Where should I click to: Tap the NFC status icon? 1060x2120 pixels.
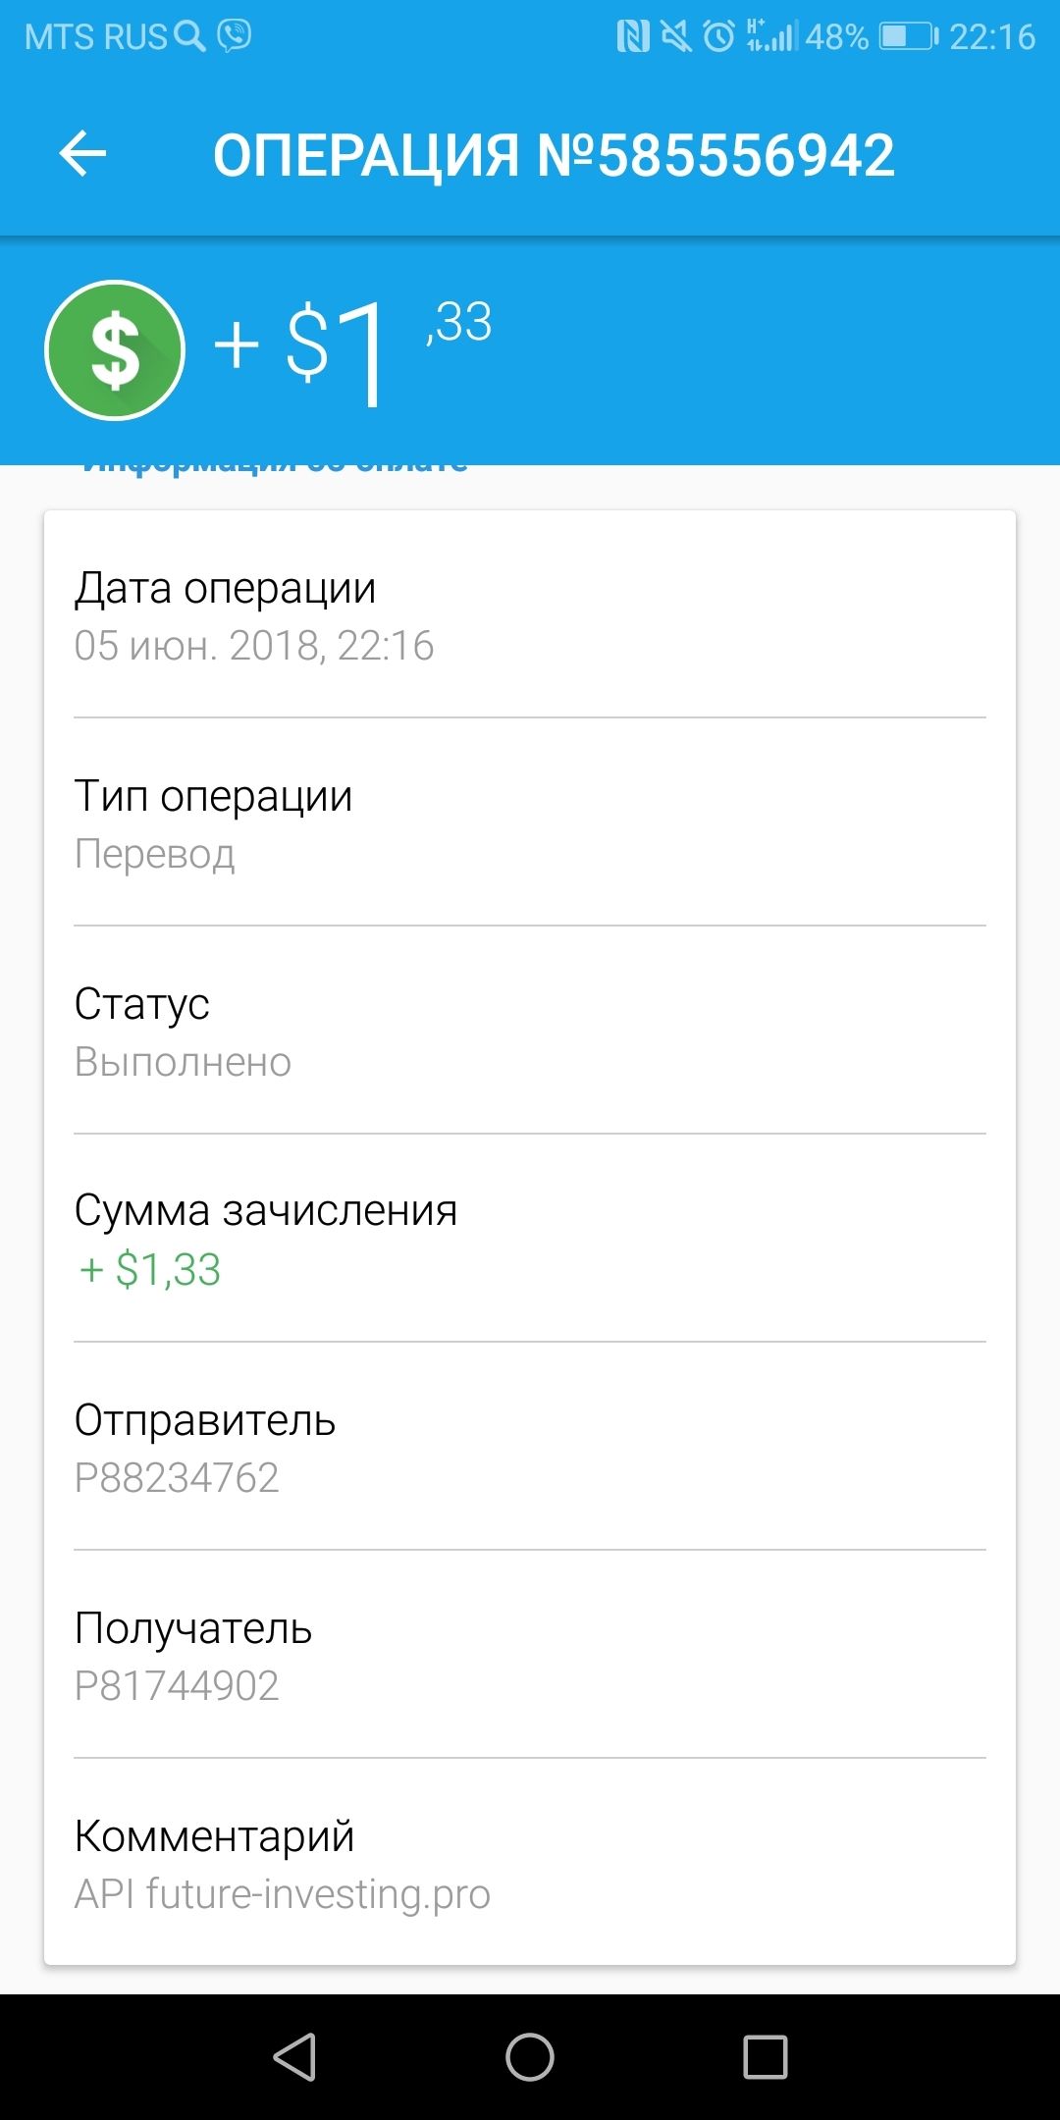coord(633,36)
